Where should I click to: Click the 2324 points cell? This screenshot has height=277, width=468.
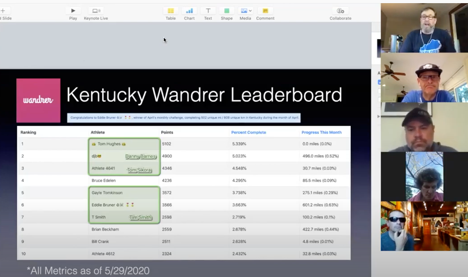click(x=167, y=254)
